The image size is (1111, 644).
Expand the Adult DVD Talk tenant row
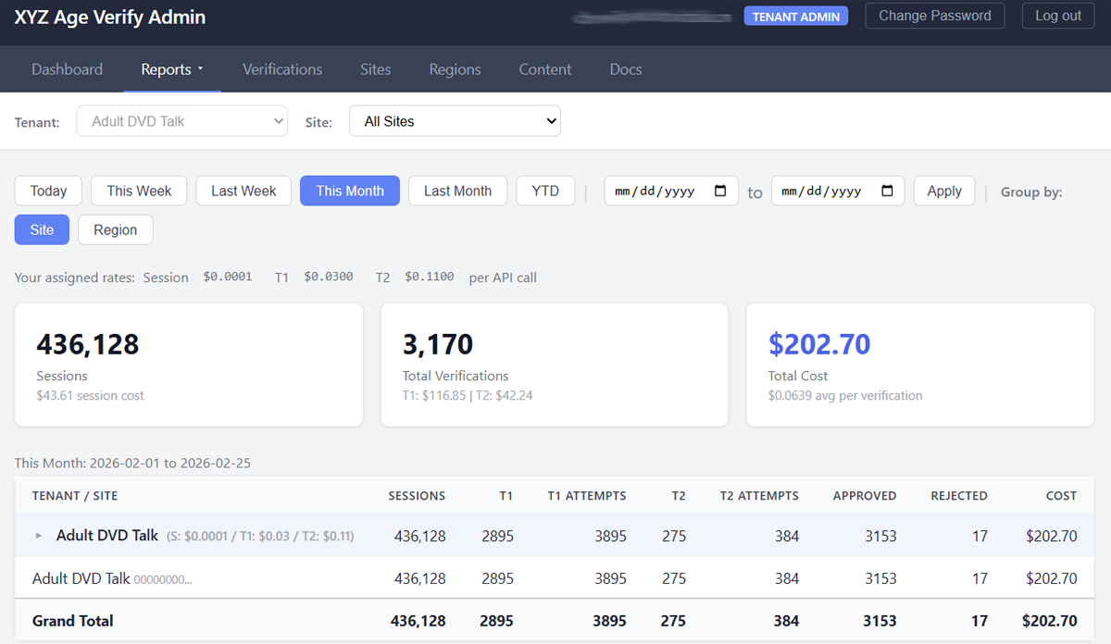click(x=39, y=536)
